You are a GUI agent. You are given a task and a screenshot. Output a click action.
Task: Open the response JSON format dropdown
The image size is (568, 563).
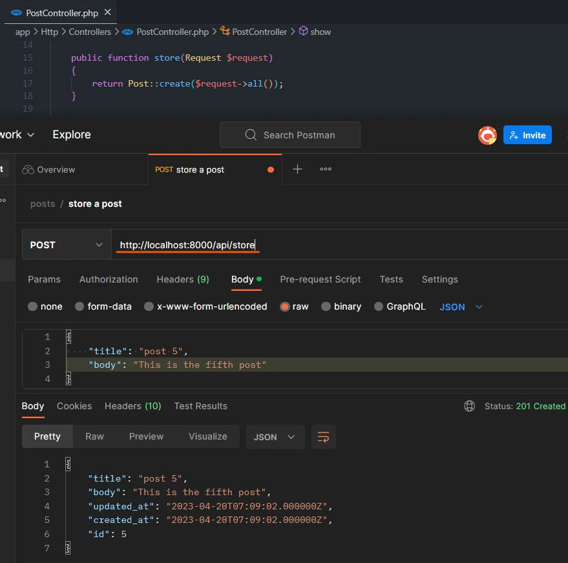pos(275,437)
